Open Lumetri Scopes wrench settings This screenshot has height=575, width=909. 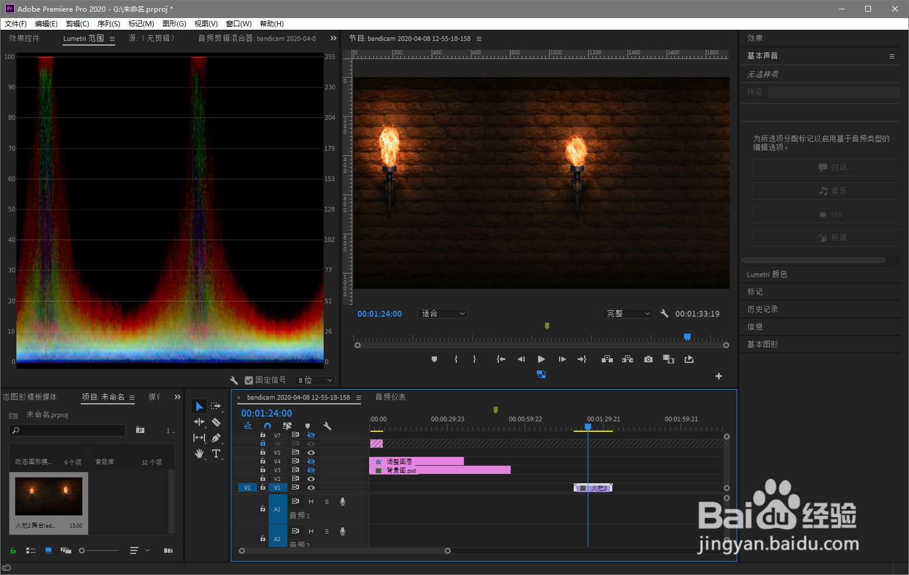point(234,380)
